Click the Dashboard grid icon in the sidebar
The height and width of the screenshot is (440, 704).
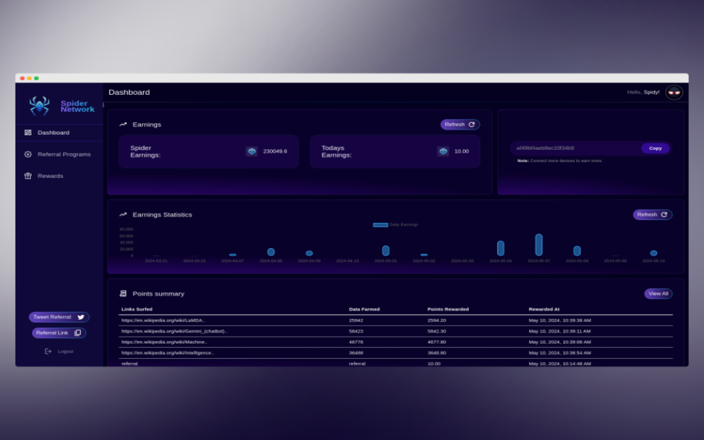pos(28,133)
